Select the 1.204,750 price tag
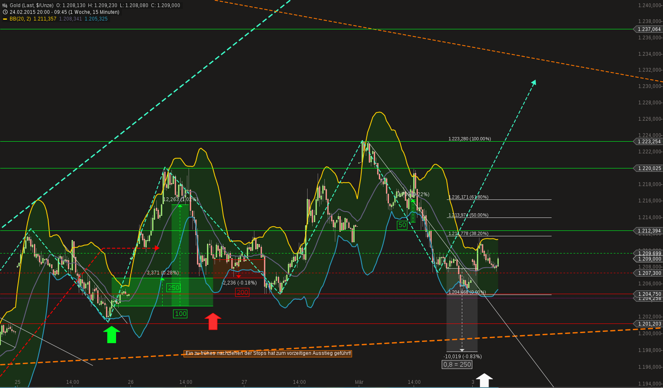 [649, 294]
